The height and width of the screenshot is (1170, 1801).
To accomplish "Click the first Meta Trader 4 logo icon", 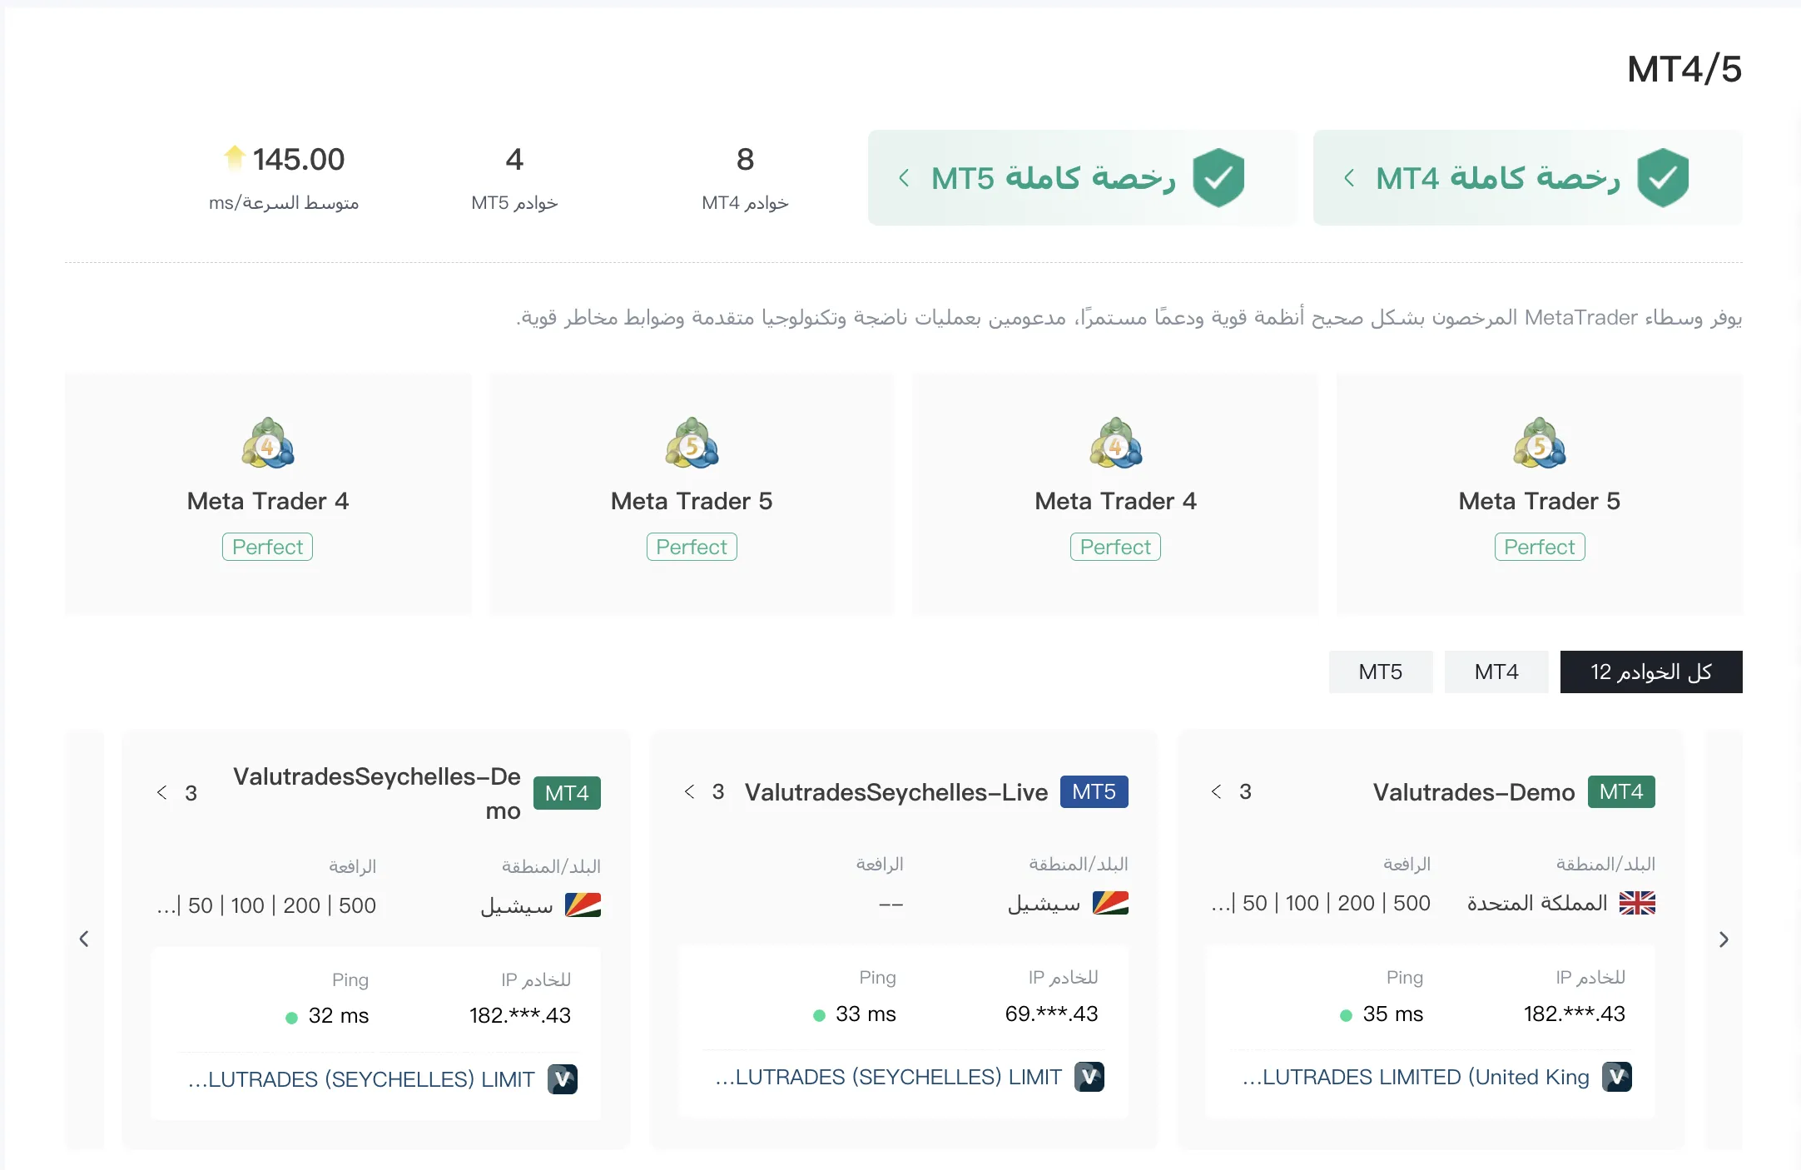I will 268,443.
